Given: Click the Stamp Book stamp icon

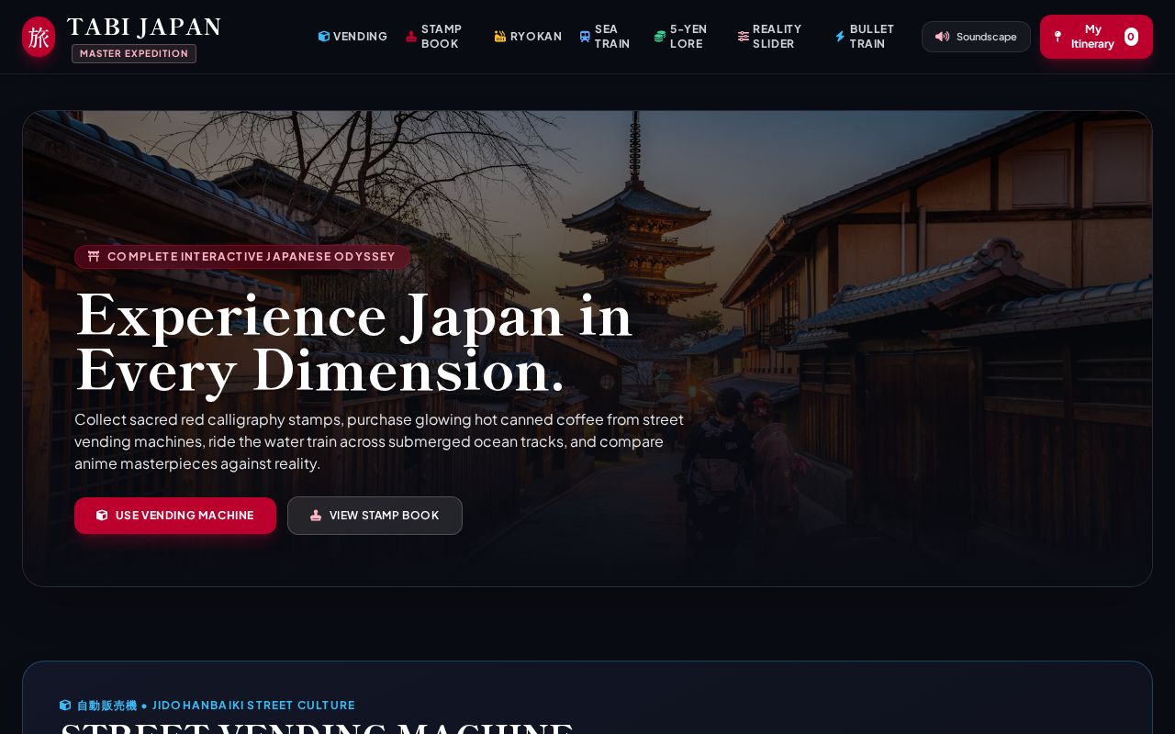Looking at the screenshot, I should (x=411, y=37).
